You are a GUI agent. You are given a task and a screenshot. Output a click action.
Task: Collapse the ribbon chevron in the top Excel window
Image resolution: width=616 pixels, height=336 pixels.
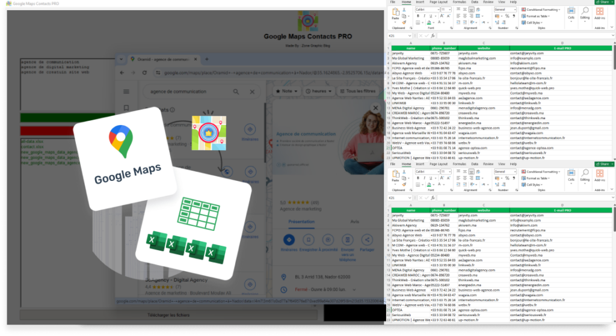pos(612,28)
